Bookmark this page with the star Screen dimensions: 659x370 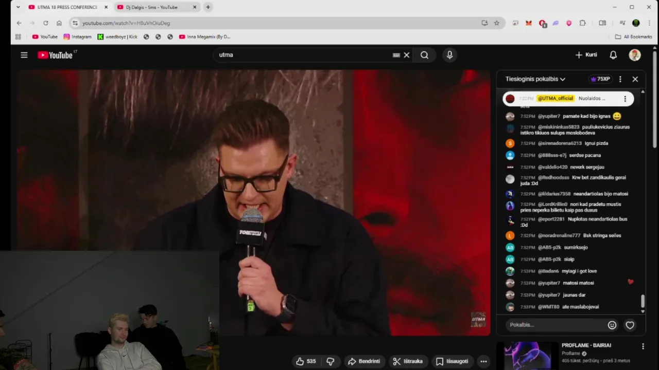click(x=496, y=23)
